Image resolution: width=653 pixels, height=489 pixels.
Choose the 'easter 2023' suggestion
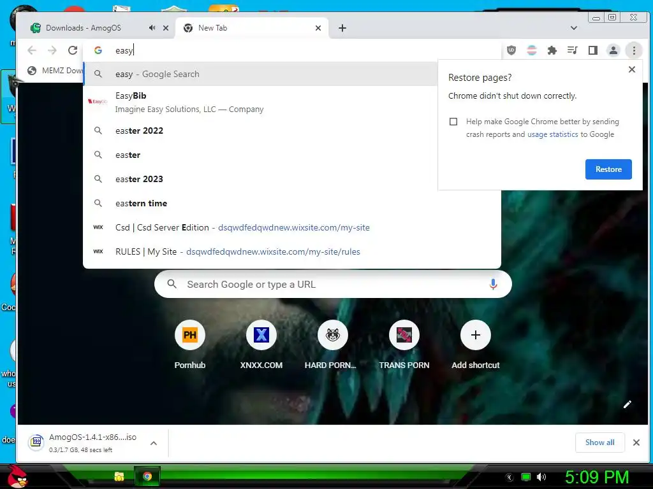coord(261,179)
